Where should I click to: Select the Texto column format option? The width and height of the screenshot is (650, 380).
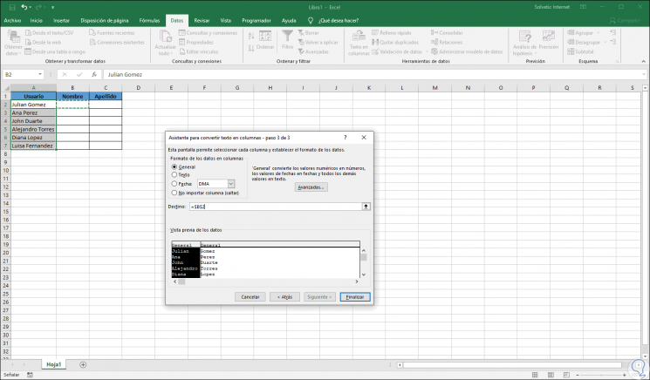[174, 175]
